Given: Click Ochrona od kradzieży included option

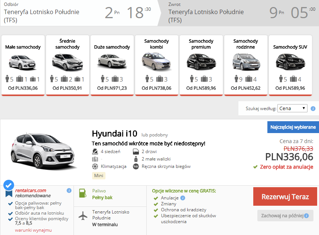Looking at the screenshot, I should point(183,210).
